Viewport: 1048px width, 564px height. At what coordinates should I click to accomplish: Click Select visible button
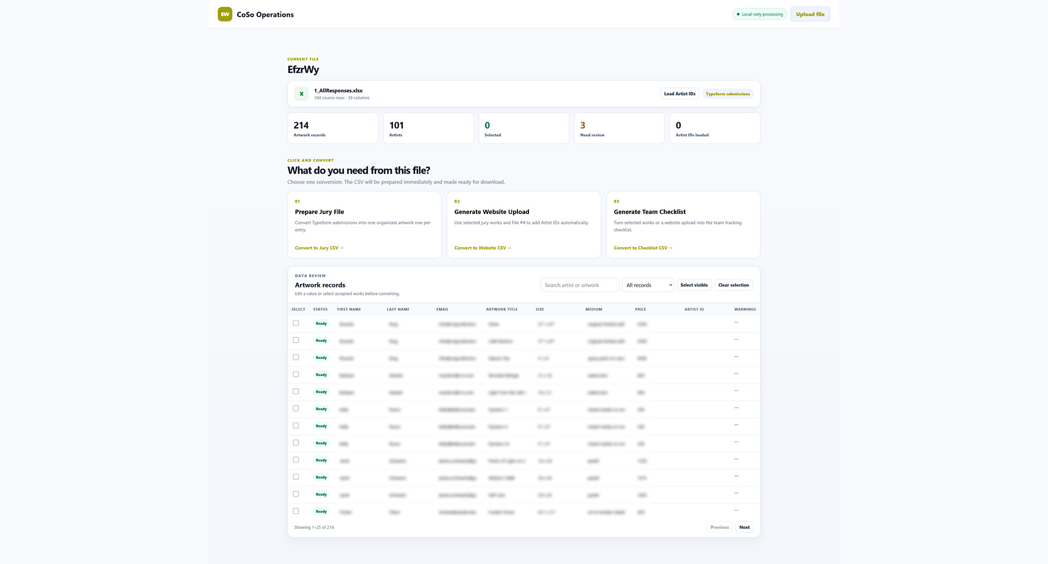click(x=694, y=285)
